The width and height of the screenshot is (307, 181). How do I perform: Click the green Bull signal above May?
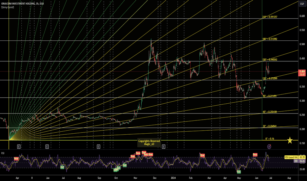(x=239, y=171)
